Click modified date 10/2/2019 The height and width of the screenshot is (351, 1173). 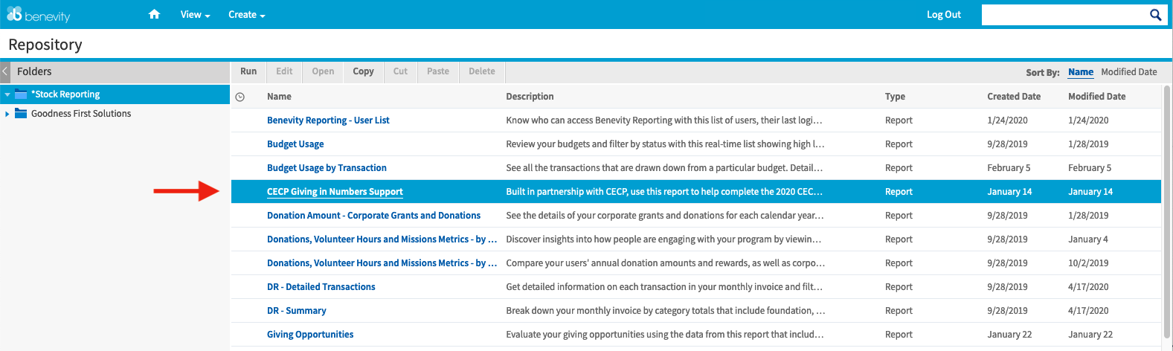(1088, 263)
